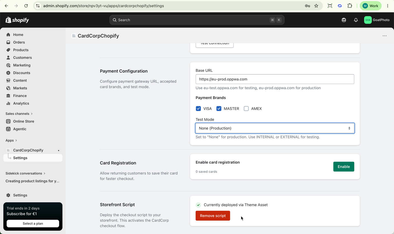Viewport: 394px width, 234px height.
Task: Click the Finance bank icon
Action: click(8, 96)
